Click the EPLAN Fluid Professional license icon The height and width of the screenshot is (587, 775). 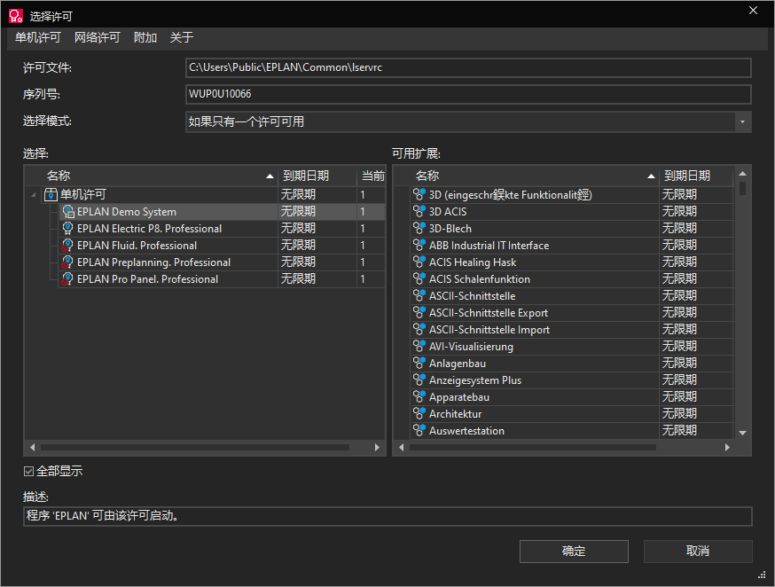pyautogui.click(x=67, y=246)
